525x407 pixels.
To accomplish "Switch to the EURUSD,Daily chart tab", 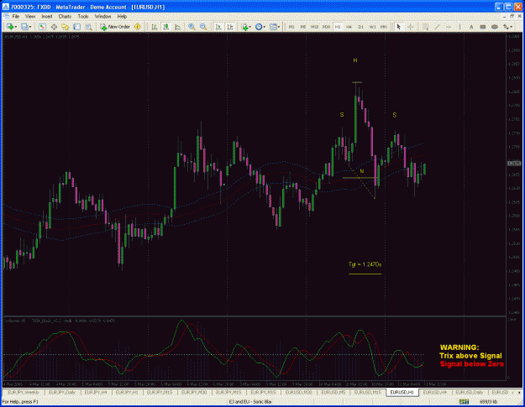I will [469, 392].
